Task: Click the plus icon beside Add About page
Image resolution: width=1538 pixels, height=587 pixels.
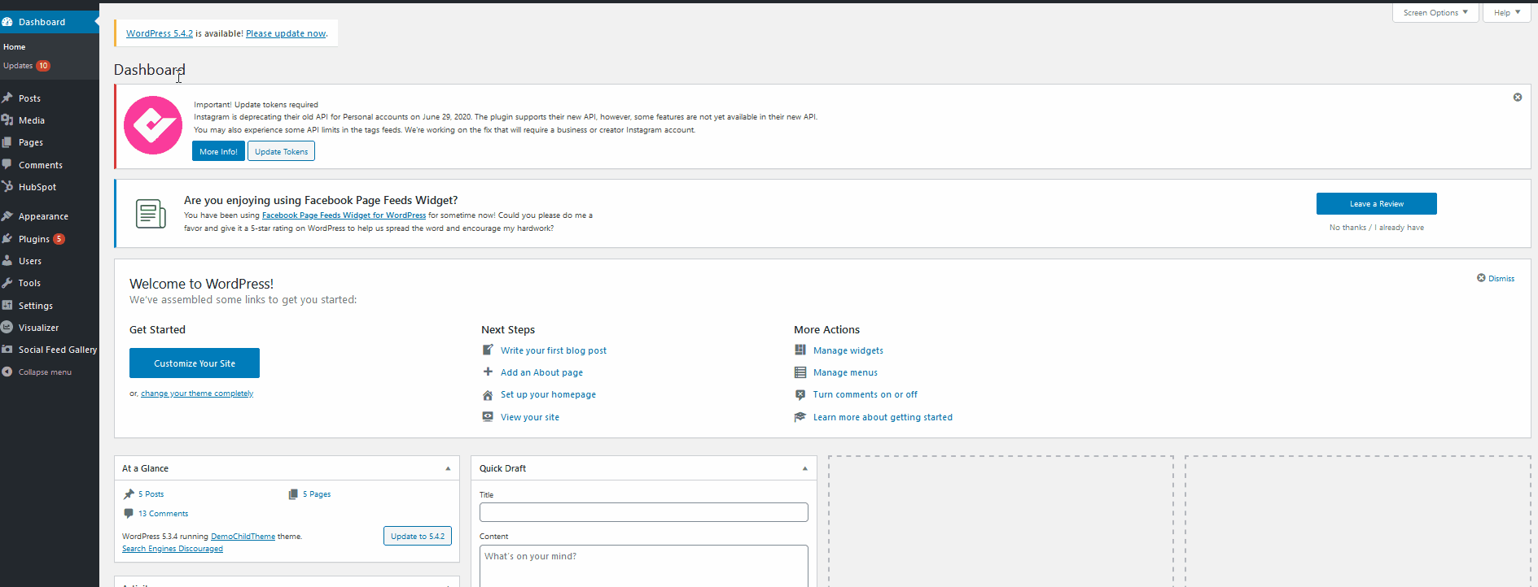Action: [x=488, y=372]
